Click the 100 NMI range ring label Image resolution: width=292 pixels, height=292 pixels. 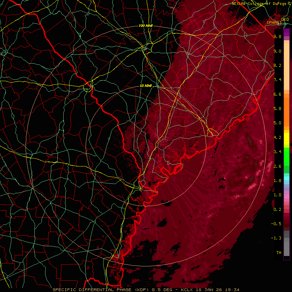[x=146, y=26]
